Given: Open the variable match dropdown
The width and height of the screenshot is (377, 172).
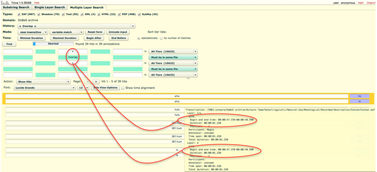Looking at the screenshot, I should pyautogui.click(x=66, y=32).
